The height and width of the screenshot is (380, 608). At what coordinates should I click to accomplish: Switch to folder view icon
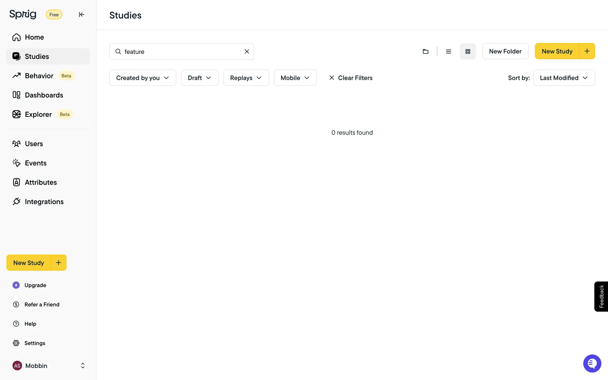point(426,51)
